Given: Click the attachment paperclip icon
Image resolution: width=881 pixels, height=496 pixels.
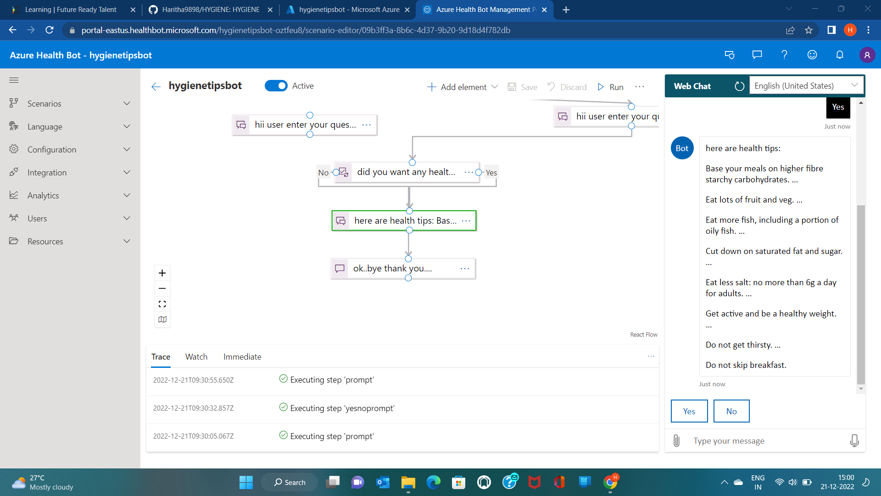Looking at the screenshot, I should [x=676, y=441].
